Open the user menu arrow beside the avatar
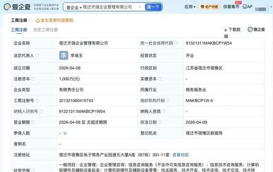The image size is (273, 172). tap(271, 7)
